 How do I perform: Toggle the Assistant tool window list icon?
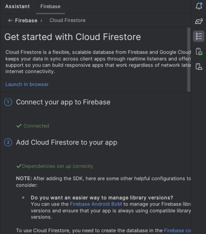click(199, 36)
